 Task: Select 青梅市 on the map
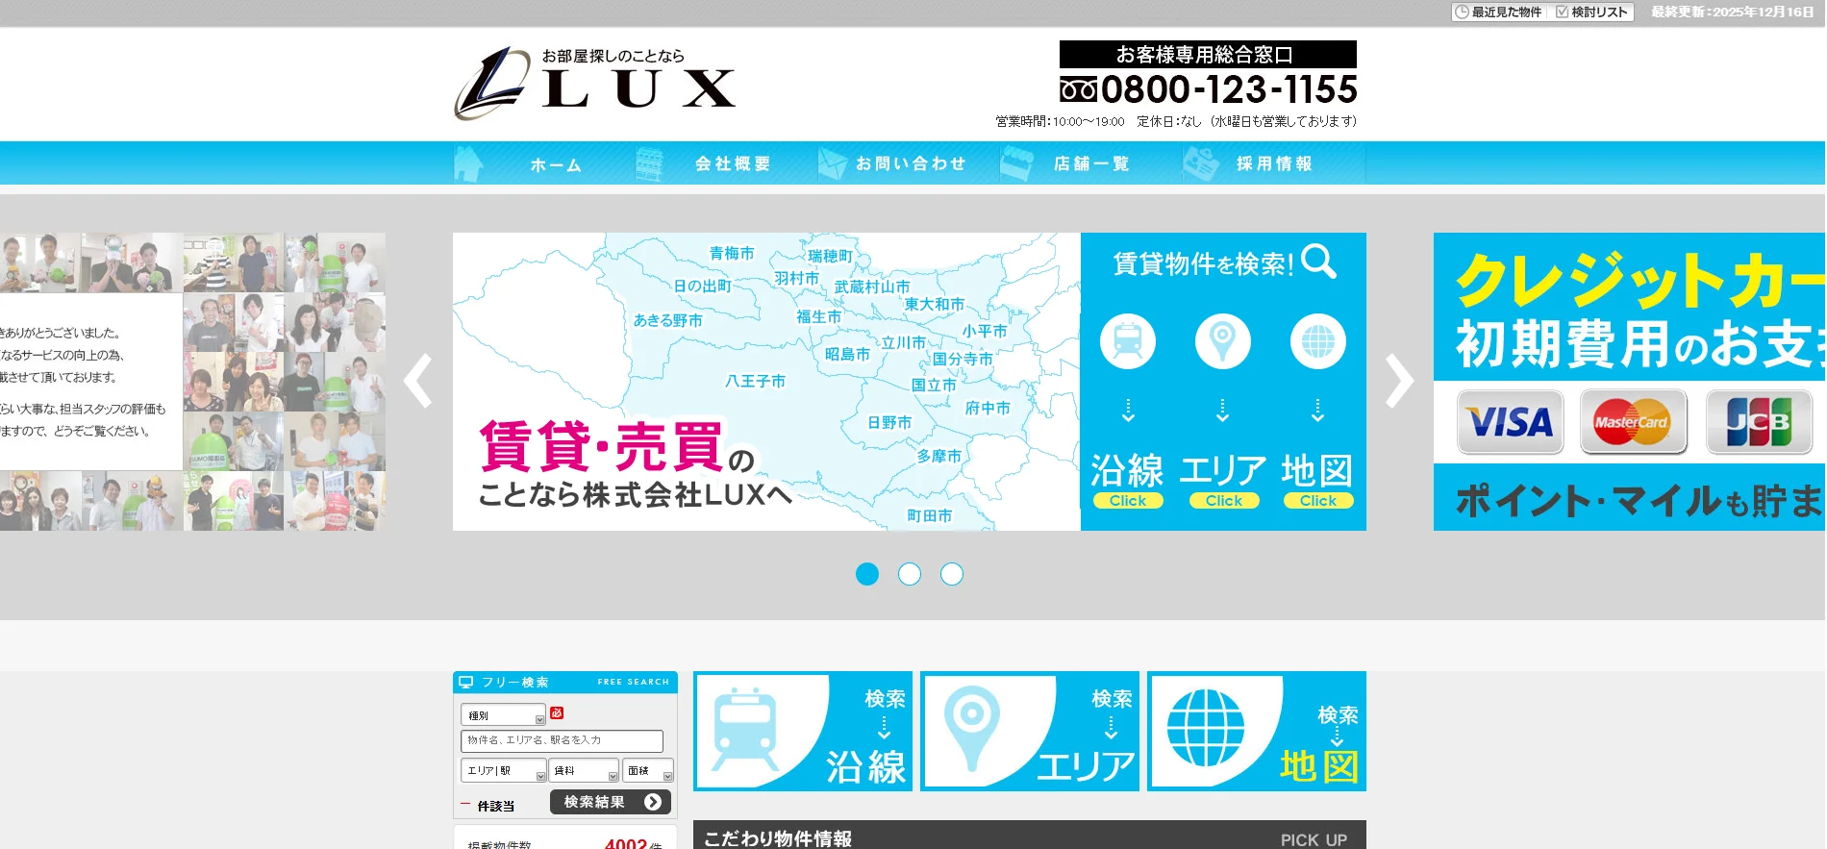[732, 254]
